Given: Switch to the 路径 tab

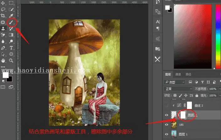Looking at the screenshot, I should tap(188, 74).
